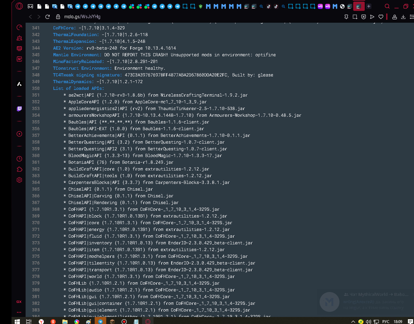Open the Aria AI sidebar icon

[19, 84]
